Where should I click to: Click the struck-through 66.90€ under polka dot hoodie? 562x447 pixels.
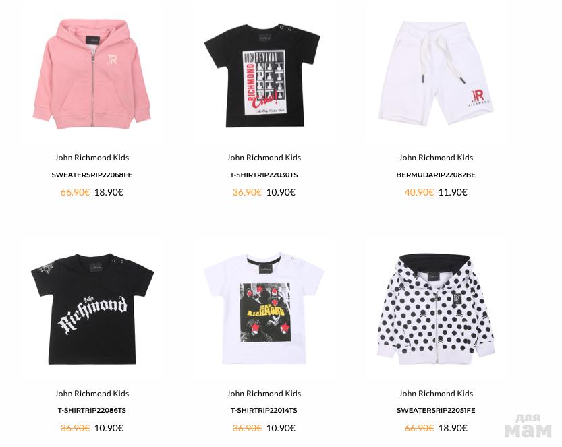point(419,428)
